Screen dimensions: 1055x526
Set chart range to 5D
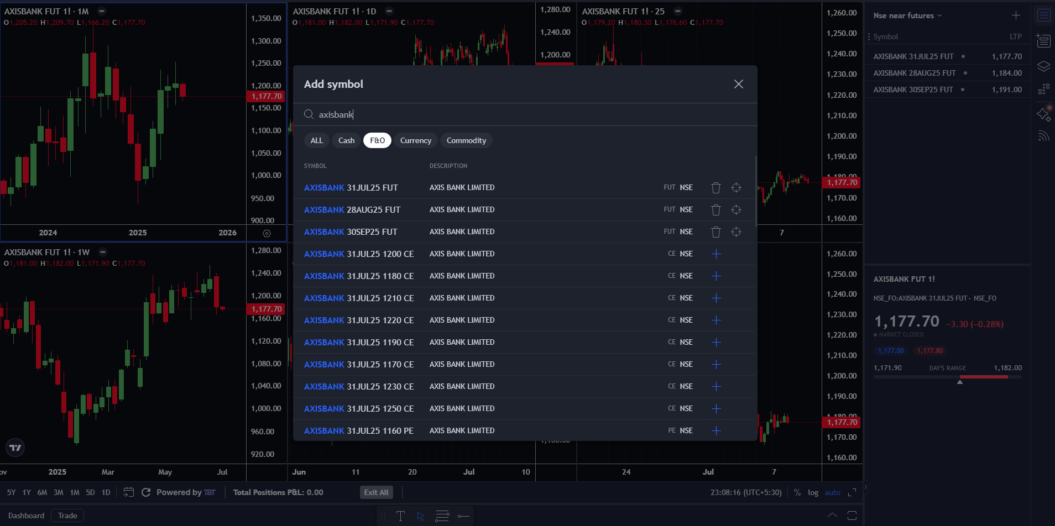[x=90, y=492]
